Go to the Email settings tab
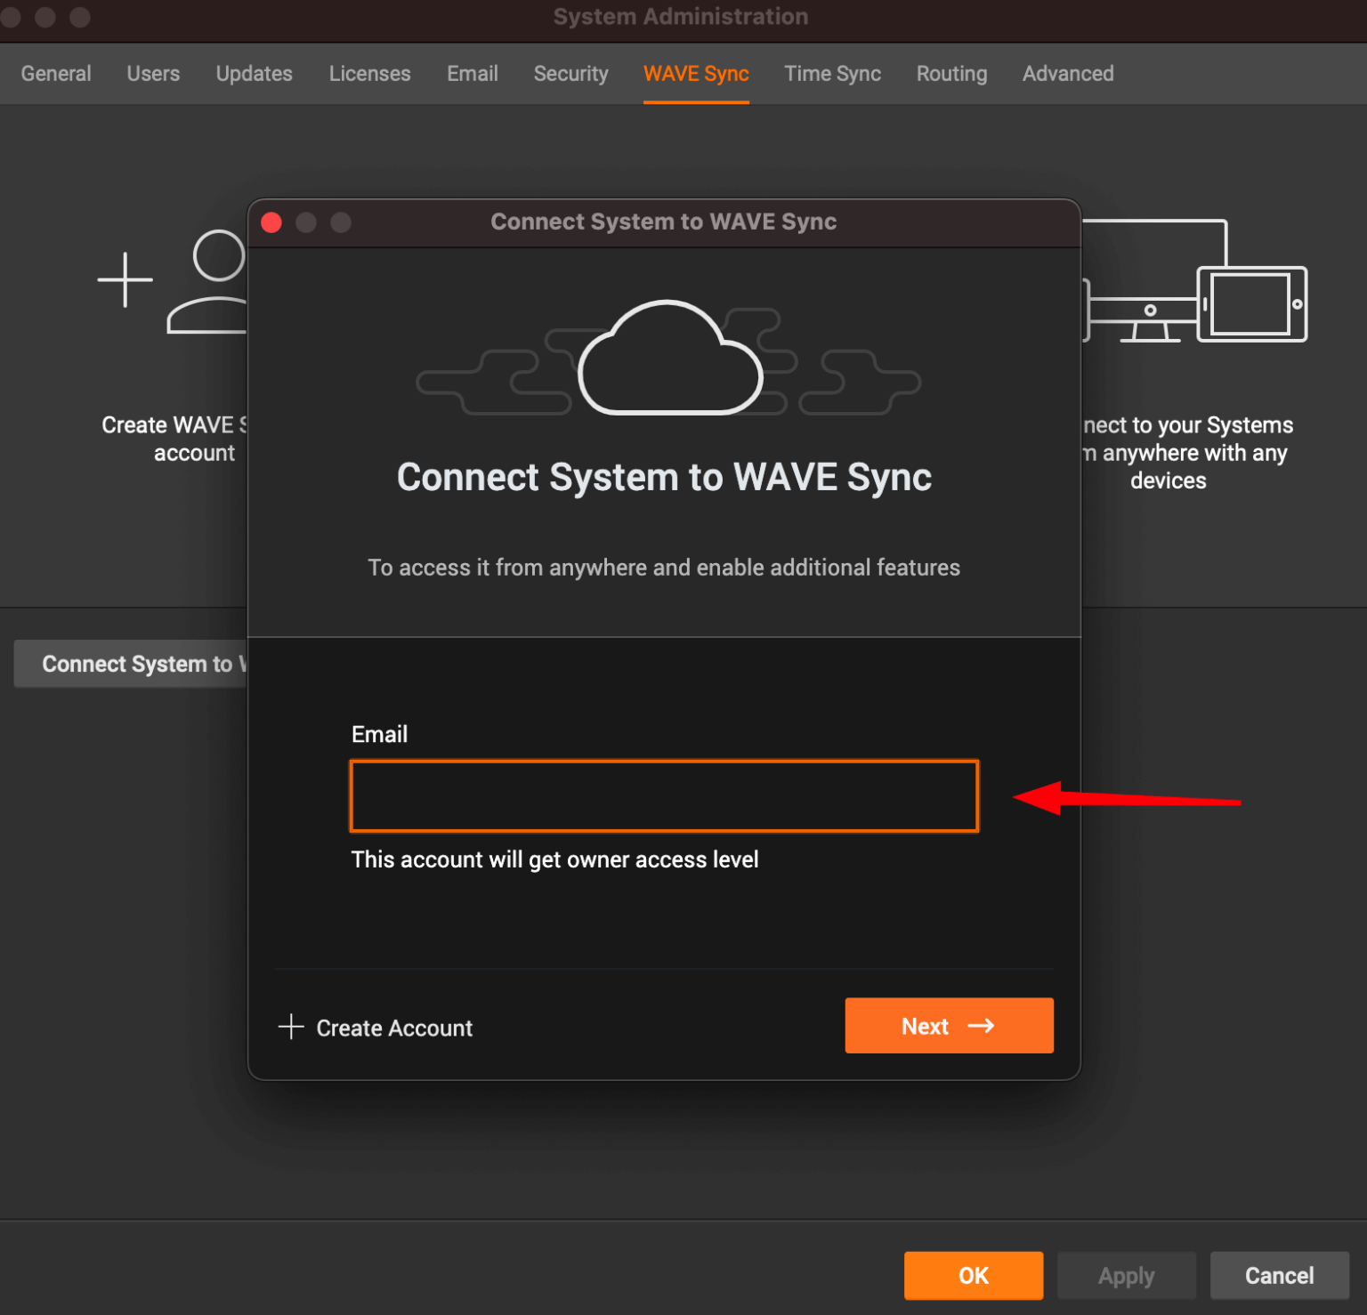Viewport: 1367px width, 1315px height. click(472, 74)
